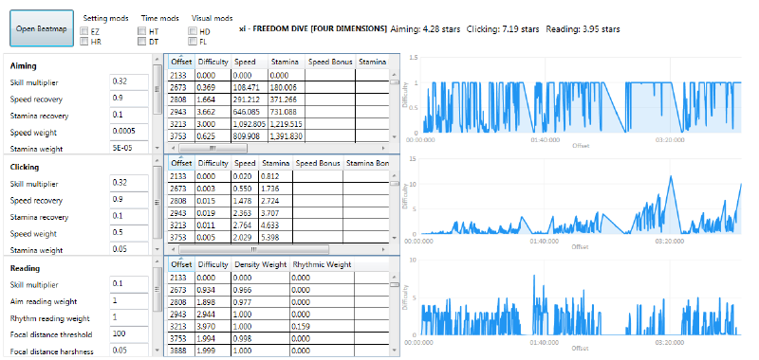Select Reading table offset cell 3888
The height and width of the screenshot is (360, 759).
pos(181,351)
